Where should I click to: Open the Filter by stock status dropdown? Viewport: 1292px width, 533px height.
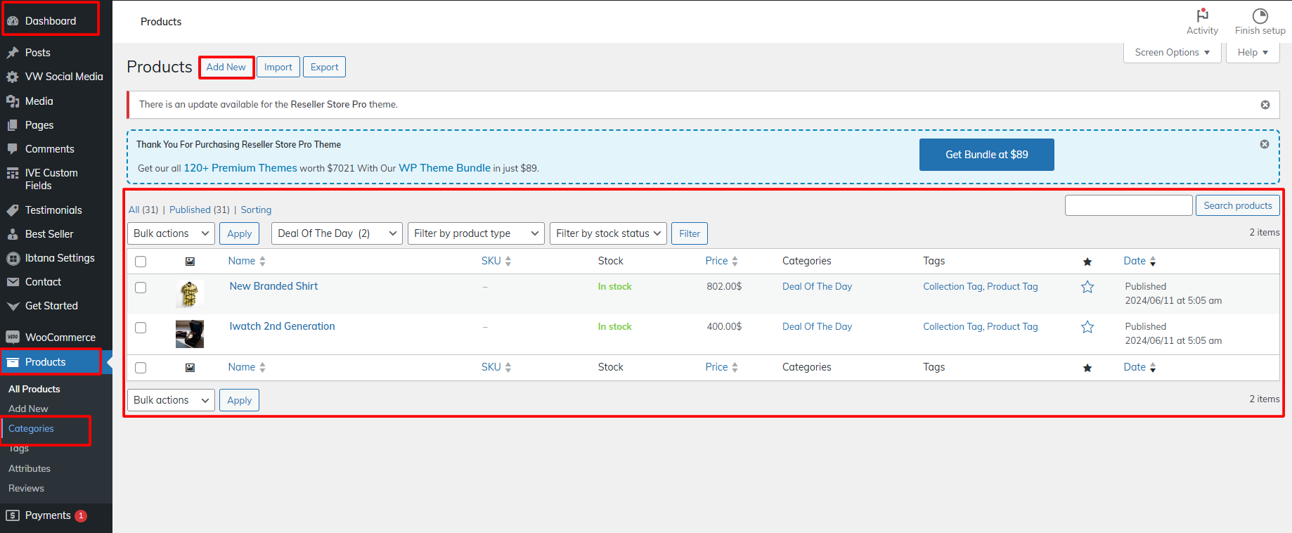[x=608, y=233]
